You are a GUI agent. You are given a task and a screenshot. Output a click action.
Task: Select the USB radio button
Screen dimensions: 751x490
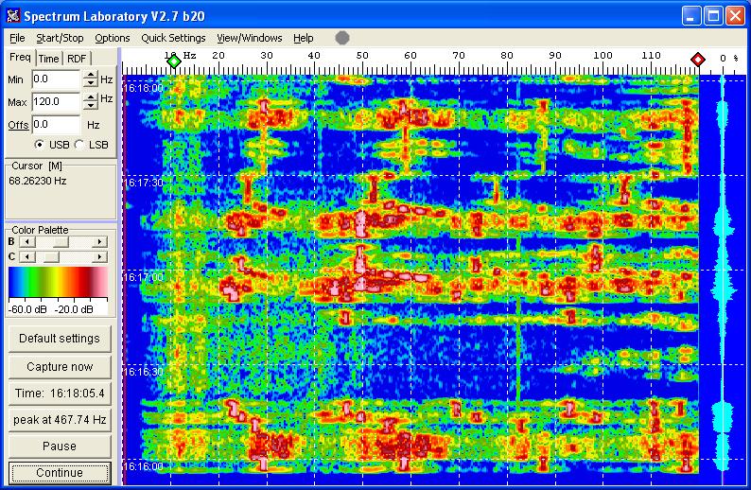(x=39, y=144)
